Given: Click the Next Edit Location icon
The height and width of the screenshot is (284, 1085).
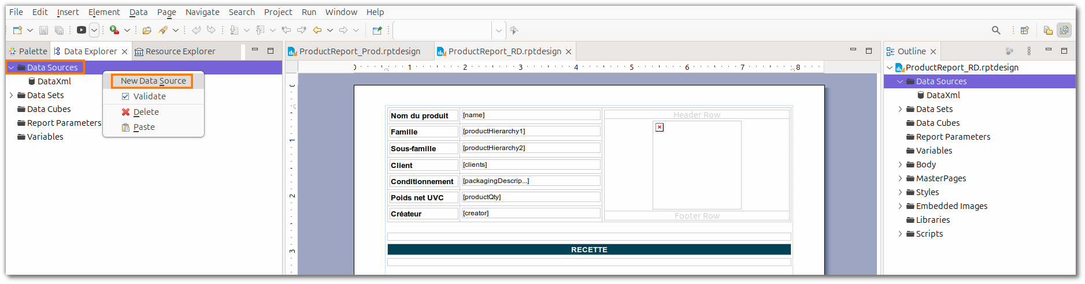Looking at the screenshot, I should (x=301, y=30).
